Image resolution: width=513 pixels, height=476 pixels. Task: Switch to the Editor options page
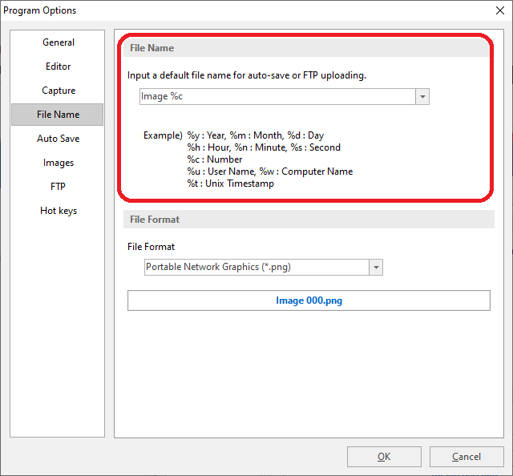click(59, 67)
